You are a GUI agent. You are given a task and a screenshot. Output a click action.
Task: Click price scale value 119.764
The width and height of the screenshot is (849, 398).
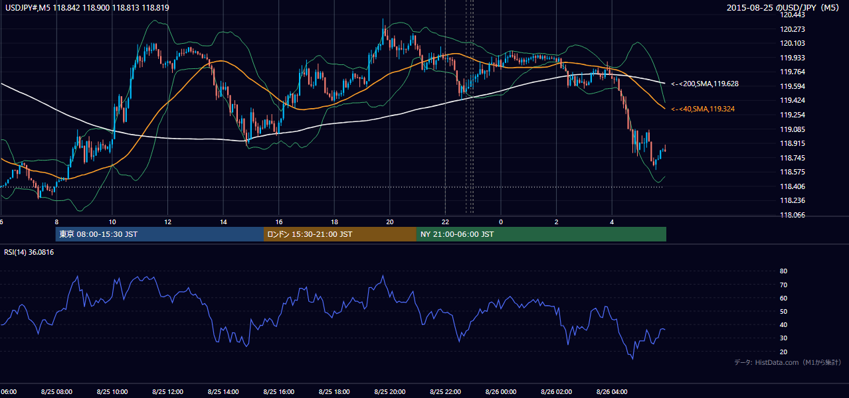coord(794,72)
